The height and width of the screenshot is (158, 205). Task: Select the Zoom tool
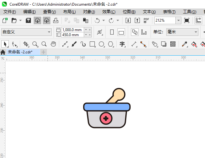click(x=35, y=44)
